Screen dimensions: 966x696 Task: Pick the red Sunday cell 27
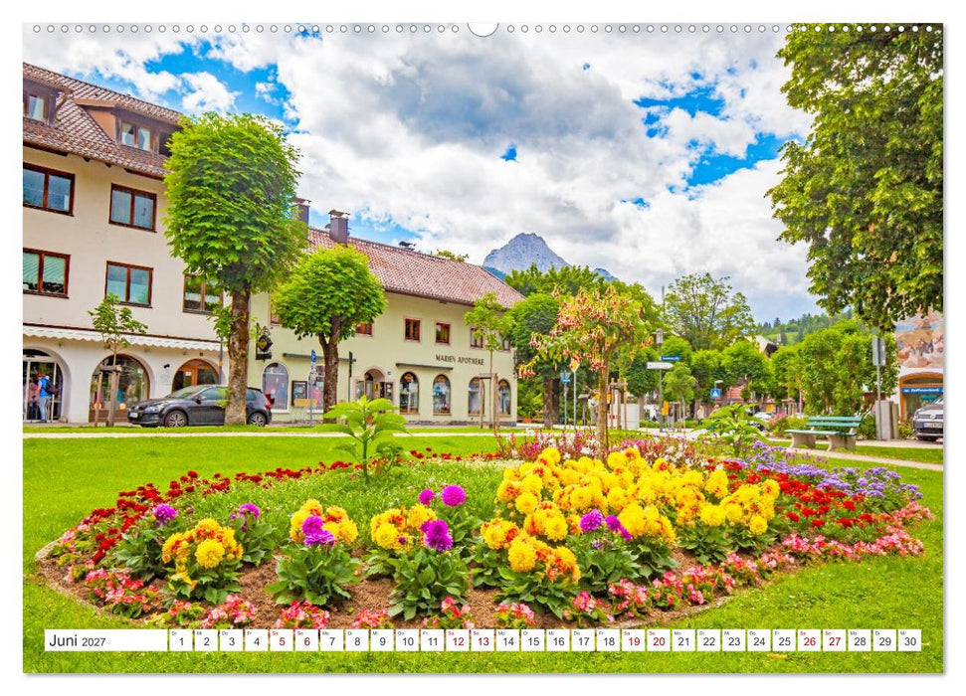pos(835,640)
